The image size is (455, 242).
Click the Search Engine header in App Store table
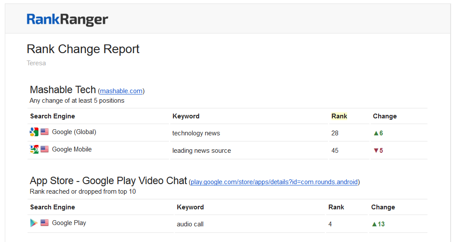(x=52, y=207)
